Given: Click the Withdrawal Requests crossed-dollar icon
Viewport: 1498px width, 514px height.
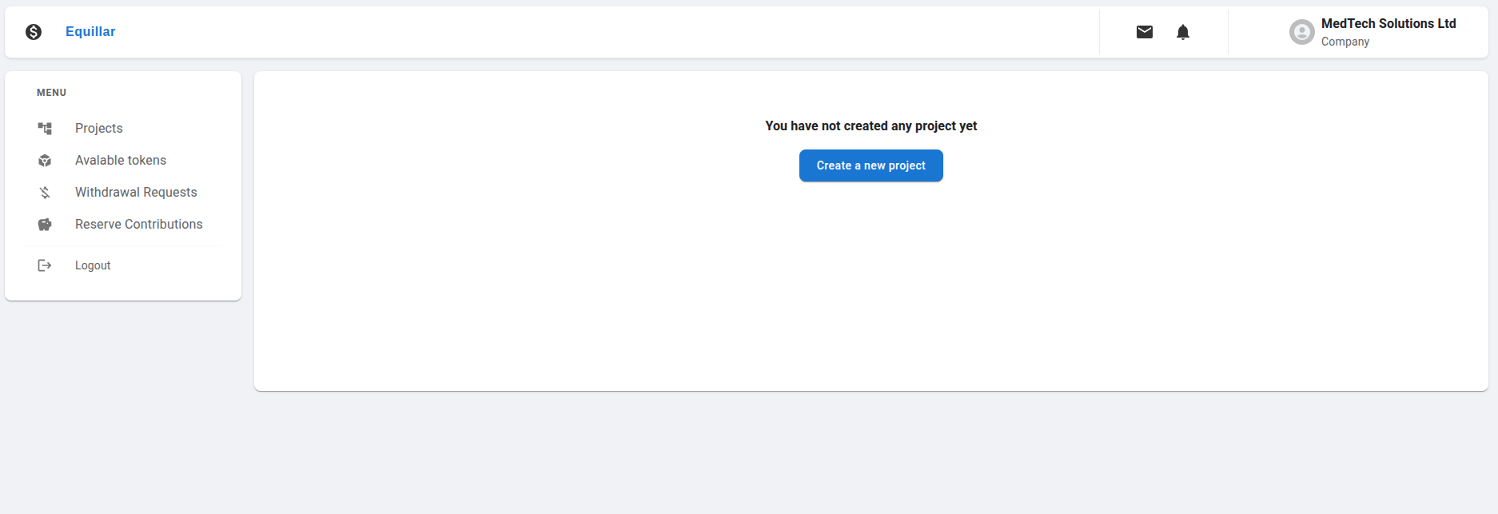Looking at the screenshot, I should pyautogui.click(x=45, y=193).
